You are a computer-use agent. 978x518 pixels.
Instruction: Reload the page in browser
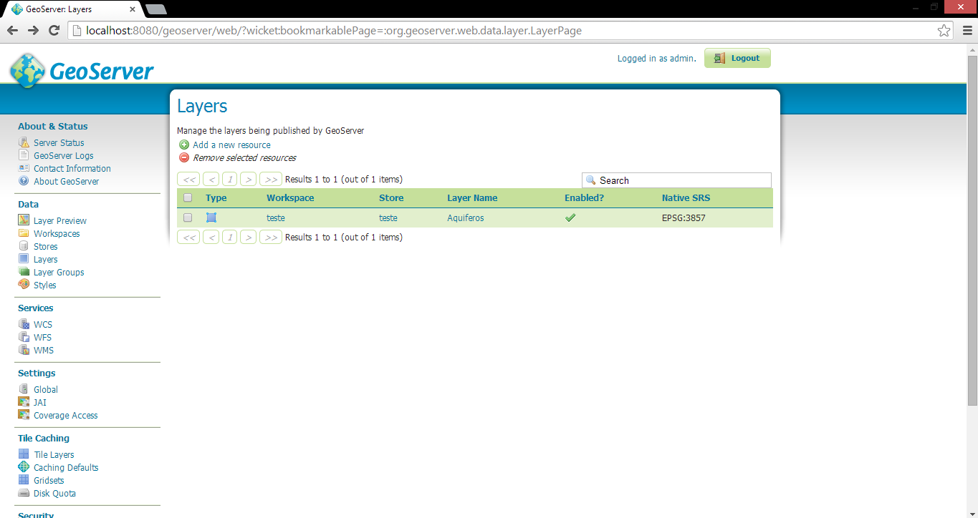click(54, 30)
